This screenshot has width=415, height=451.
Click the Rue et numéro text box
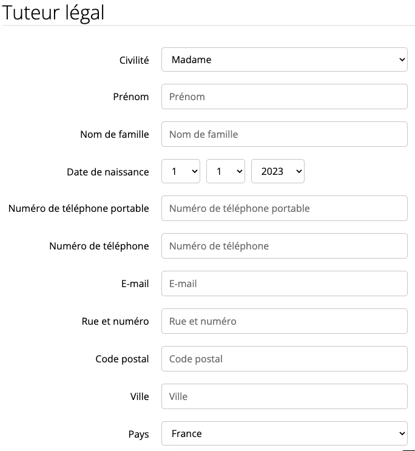pyautogui.click(x=285, y=321)
